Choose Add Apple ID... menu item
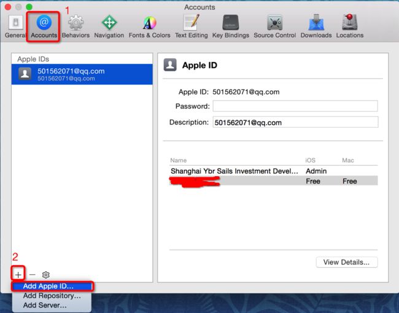This screenshot has width=399, height=313. [x=52, y=286]
